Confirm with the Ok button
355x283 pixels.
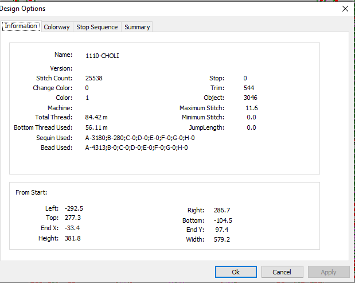point(236,272)
